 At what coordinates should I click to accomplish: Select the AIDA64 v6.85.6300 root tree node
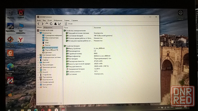click(45, 30)
